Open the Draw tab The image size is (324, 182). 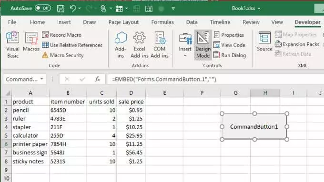(x=89, y=22)
